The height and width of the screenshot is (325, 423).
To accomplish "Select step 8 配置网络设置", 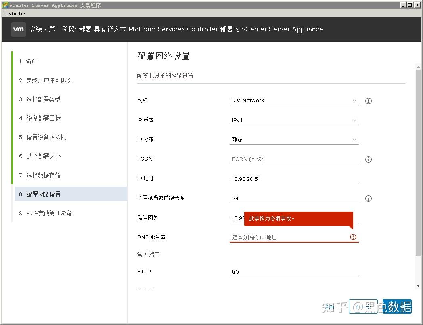I will (x=71, y=194).
